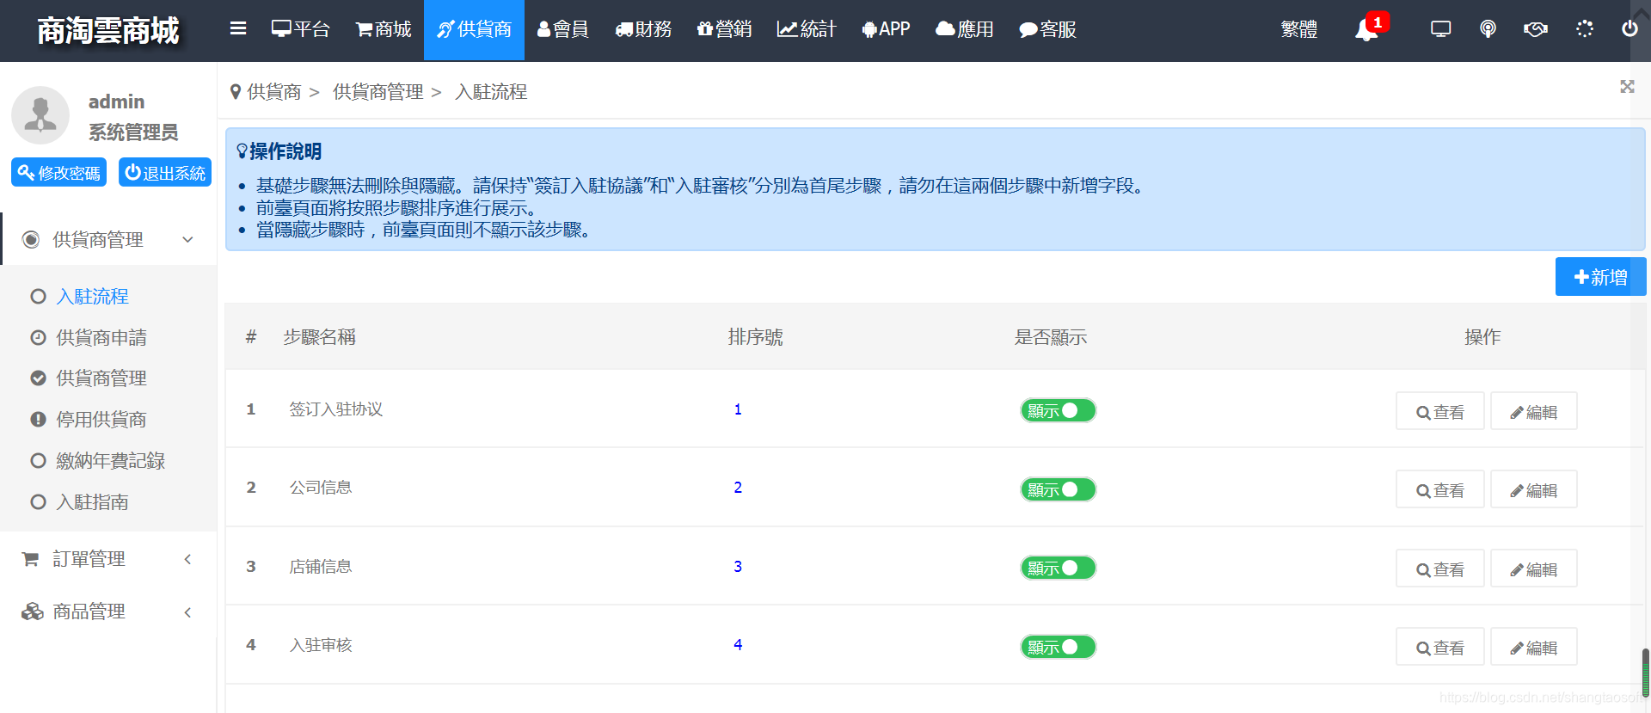Click sort number 4 of 入驻审核
This screenshot has height=713, width=1651.
(738, 645)
